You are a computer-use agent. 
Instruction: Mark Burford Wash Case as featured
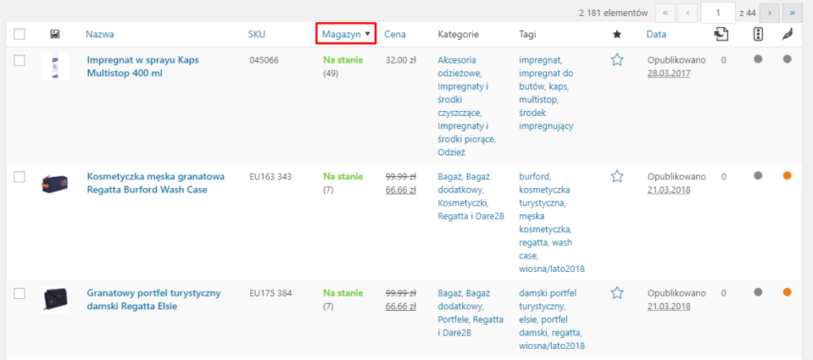(617, 176)
